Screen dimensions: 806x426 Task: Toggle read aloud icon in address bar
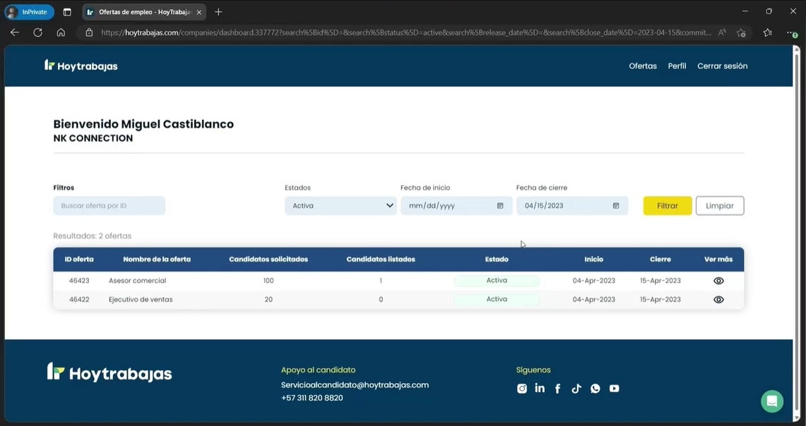point(722,32)
